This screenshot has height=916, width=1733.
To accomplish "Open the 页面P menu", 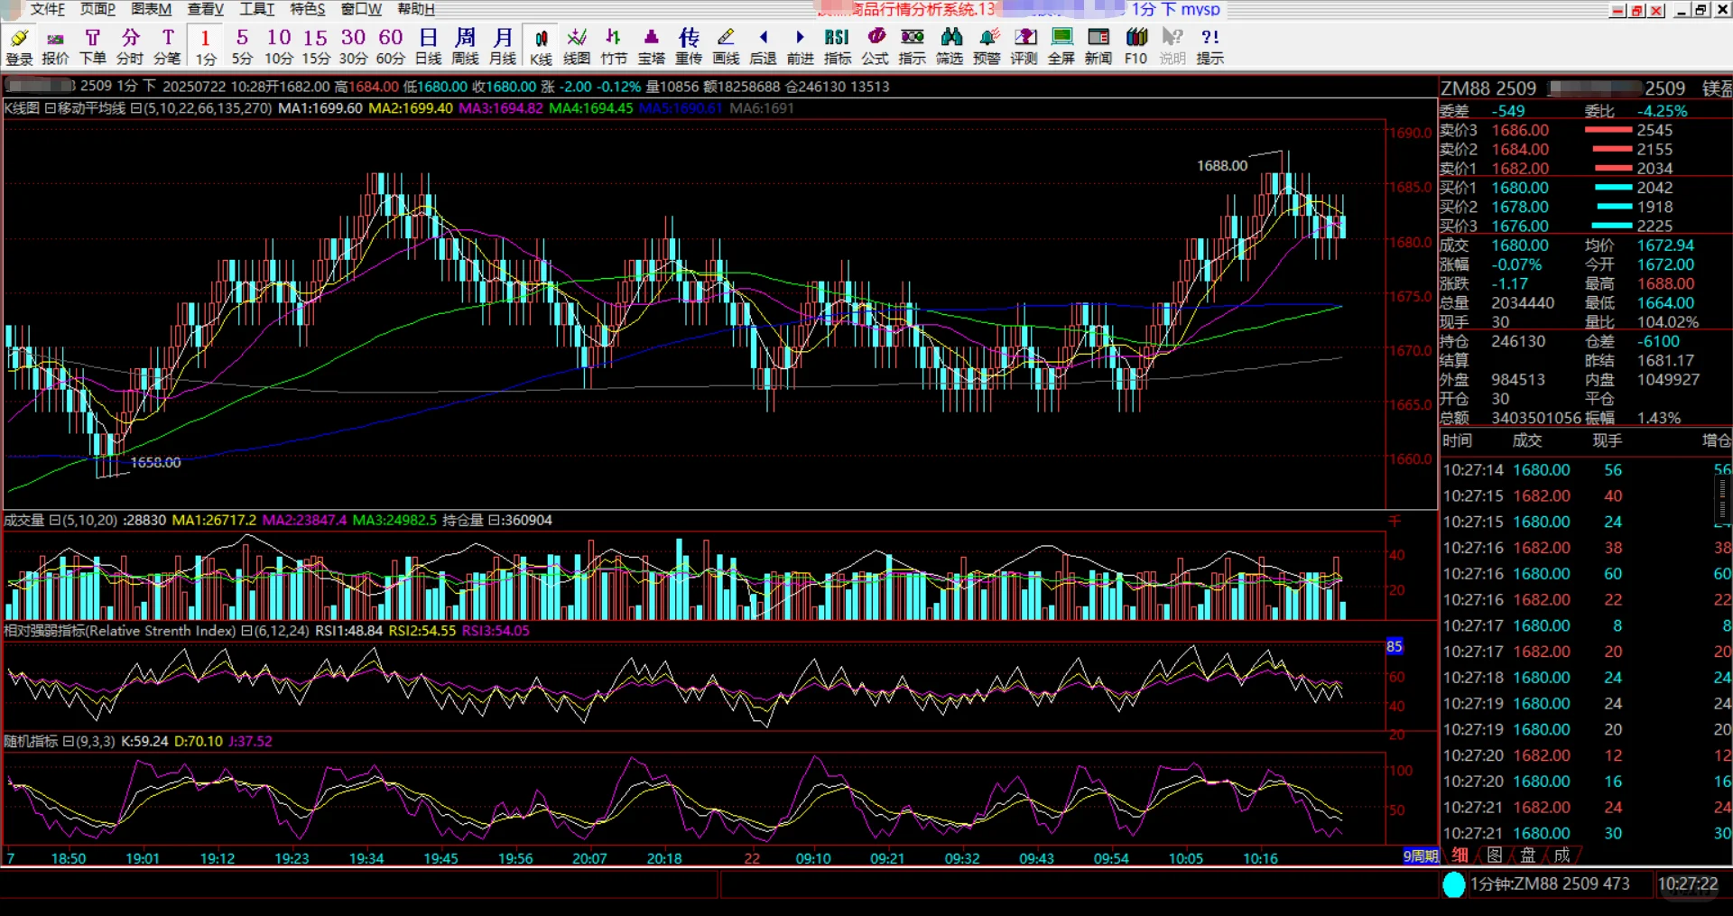I will (98, 9).
